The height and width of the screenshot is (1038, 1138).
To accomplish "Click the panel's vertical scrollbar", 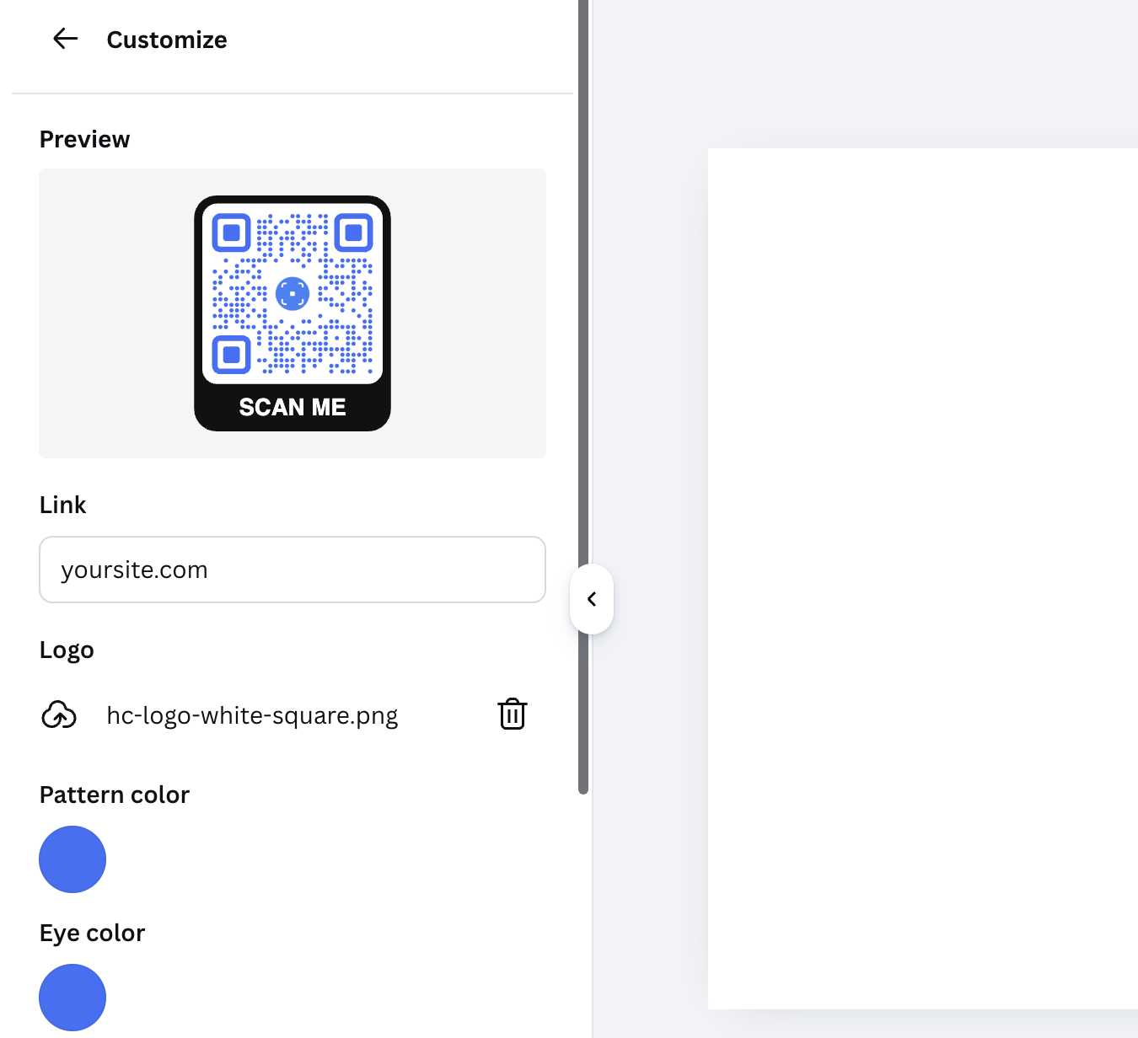I will [583, 396].
